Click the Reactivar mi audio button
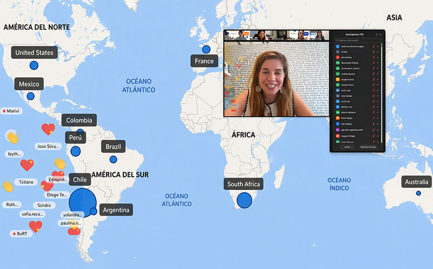 coord(368,147)
